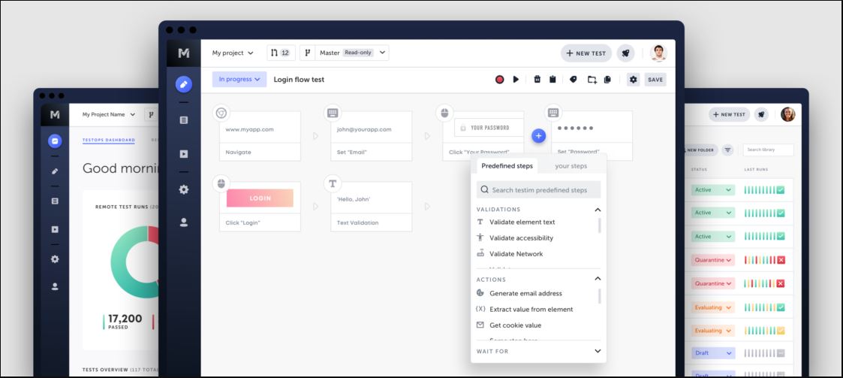Change the In progress status dropdown

coord(239,79)
